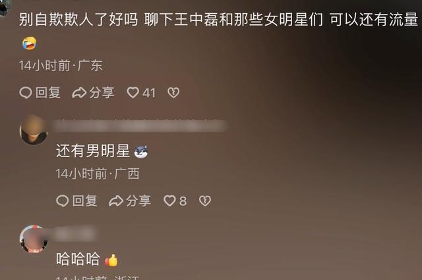Open avatar of the 哈哈哈 commenter
This screenshot has width=422, height=280.
click(x=34, y=239)
